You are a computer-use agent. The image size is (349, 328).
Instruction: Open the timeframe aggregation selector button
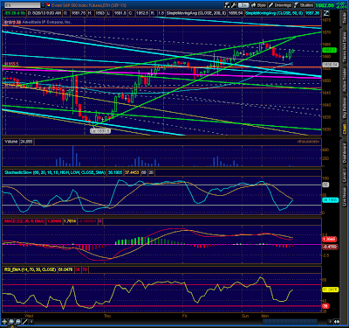pos(243,5)
